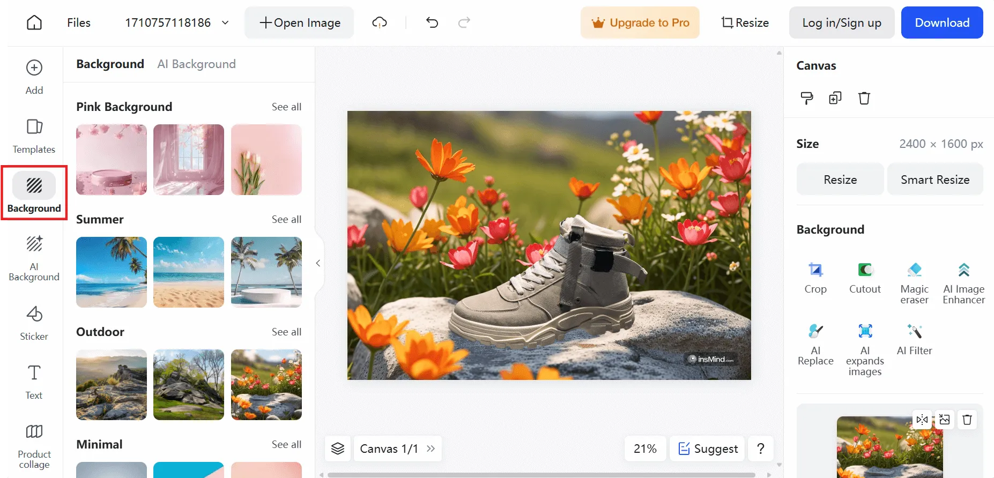Open Product collage tool
This screenshot has height=478, width=994.
34,446
